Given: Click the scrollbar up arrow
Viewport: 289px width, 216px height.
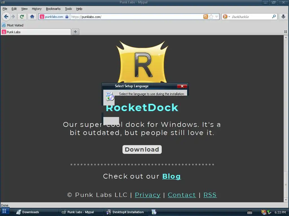Looking at the screenshot, I should tap(286, 38).
